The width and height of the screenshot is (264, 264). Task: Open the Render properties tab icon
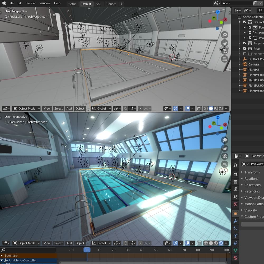[x=235, y=175]
